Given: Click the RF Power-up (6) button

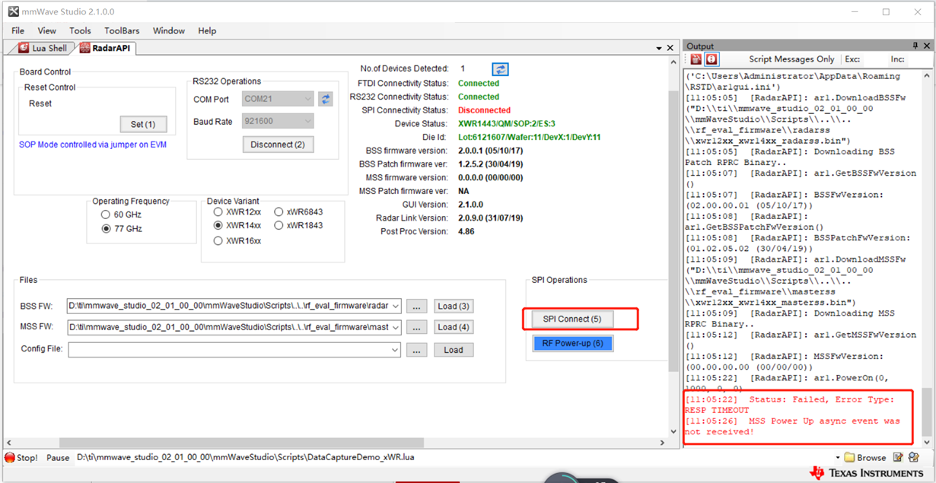Looking at the screenshot, I should coord(572,343).
